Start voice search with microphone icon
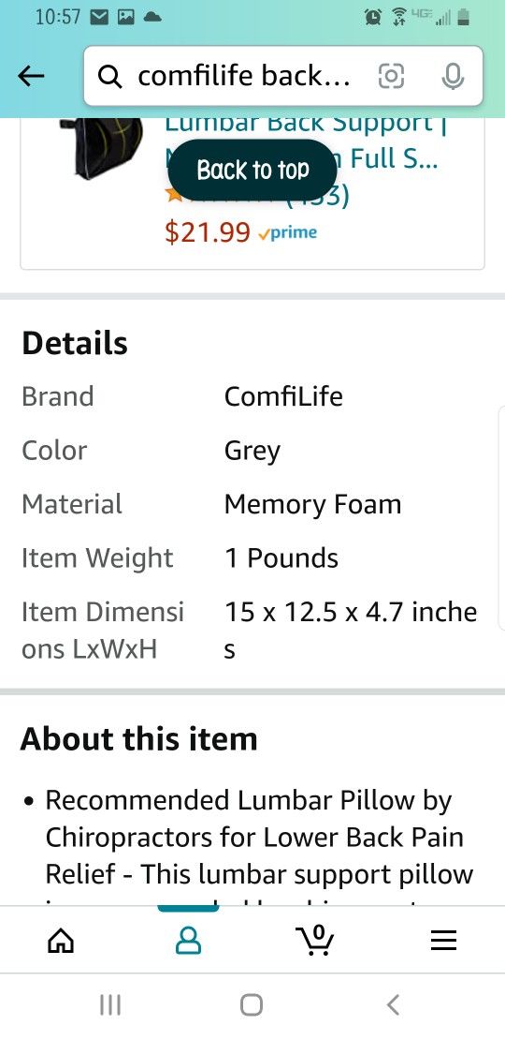 click(453, 76)
